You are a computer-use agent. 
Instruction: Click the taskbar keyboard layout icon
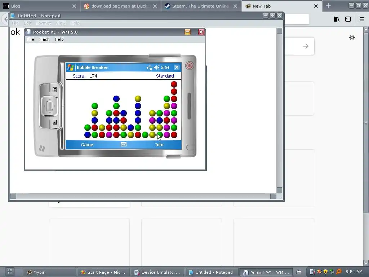click(x=299, y=272)
